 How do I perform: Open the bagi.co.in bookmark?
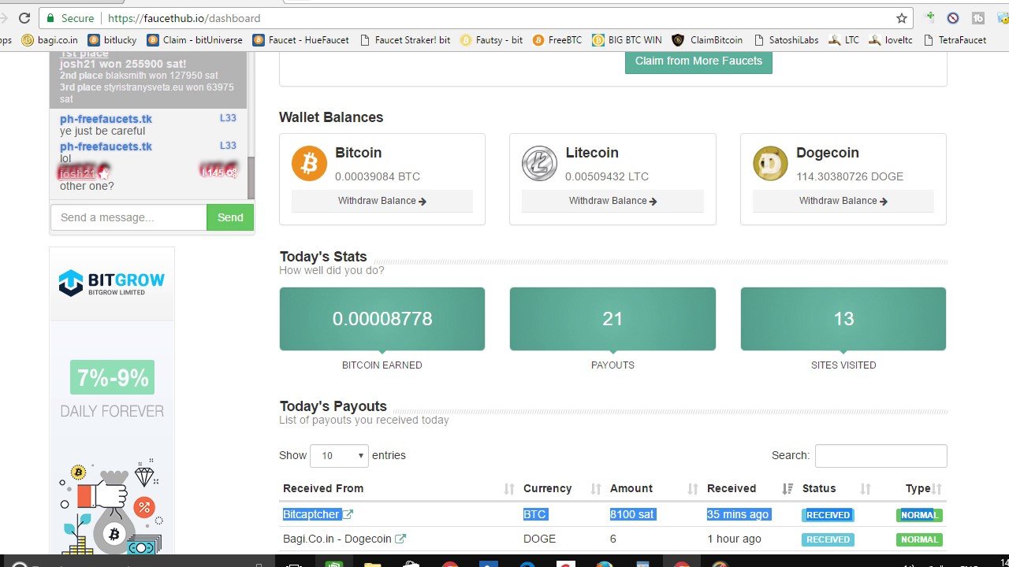coord(50,40)
